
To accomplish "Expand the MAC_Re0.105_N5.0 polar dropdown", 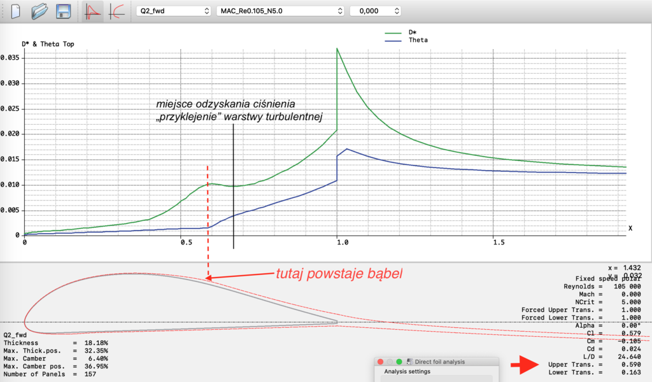I will (x=280, y=11).
